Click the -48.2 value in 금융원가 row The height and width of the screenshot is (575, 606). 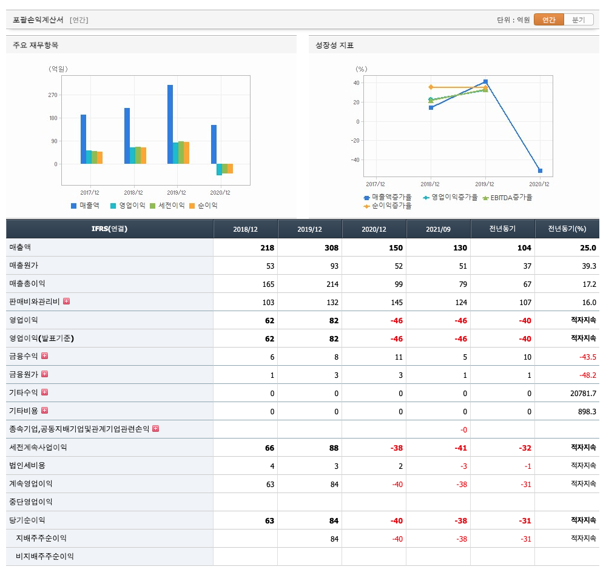tap(587, 375)
